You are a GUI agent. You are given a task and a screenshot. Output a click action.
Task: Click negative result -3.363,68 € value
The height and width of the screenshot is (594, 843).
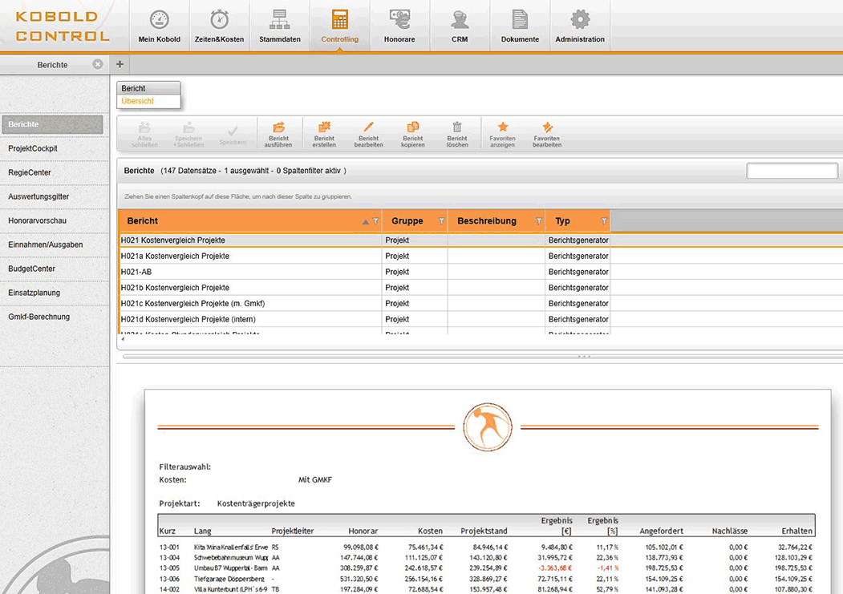(555, 568)
